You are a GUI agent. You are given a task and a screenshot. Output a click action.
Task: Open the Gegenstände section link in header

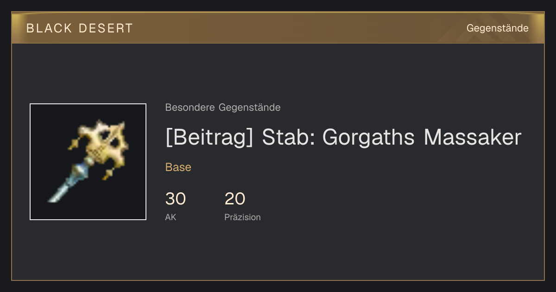(497, 28)
